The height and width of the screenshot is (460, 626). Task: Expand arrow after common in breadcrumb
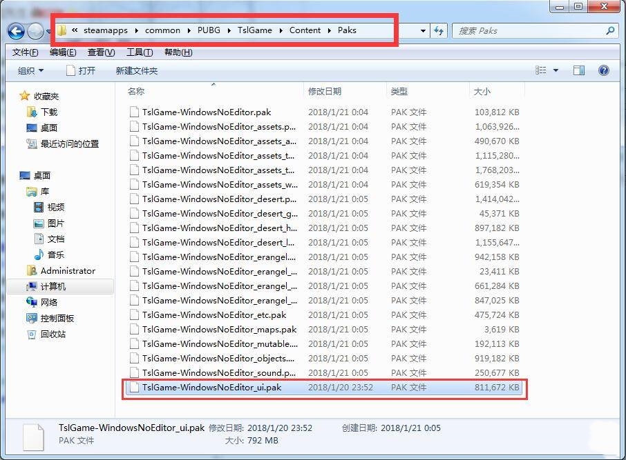189,30
